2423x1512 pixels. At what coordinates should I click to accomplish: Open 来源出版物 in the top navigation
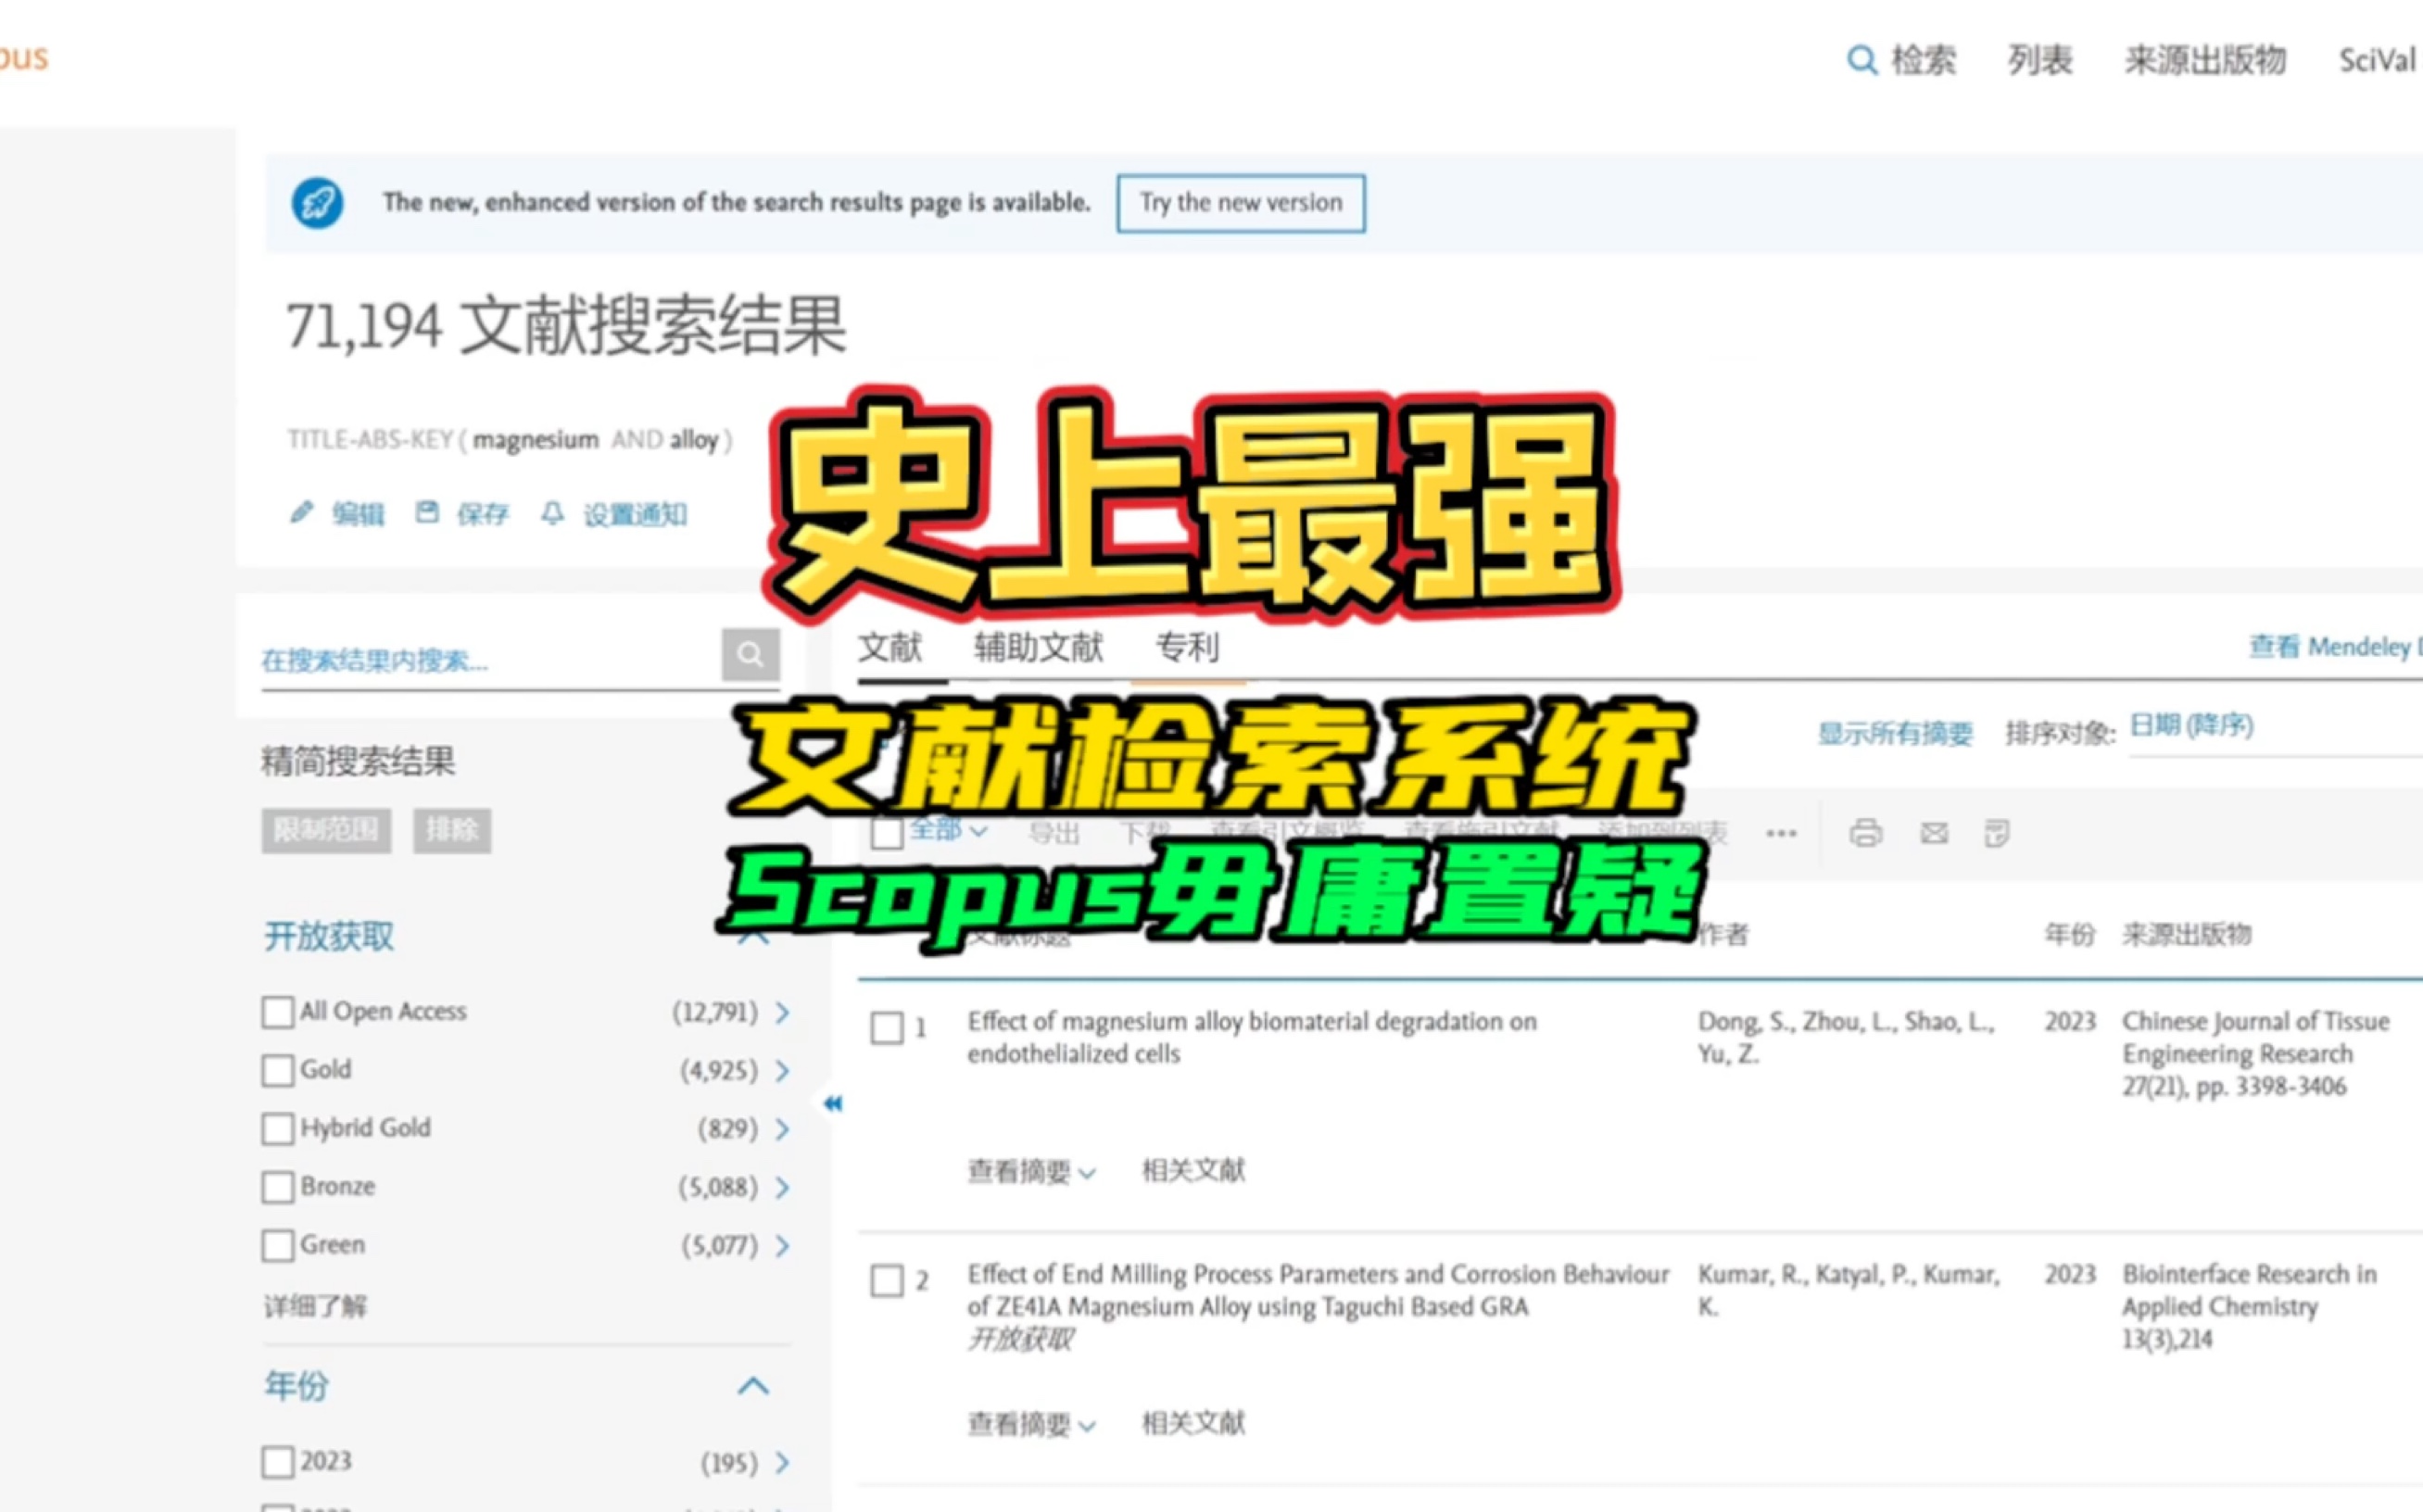[2205, 60]
